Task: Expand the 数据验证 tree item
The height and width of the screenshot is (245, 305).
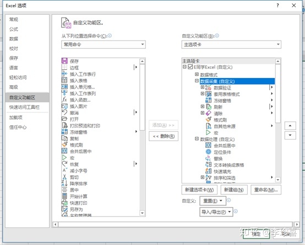Action: [203, 87]
